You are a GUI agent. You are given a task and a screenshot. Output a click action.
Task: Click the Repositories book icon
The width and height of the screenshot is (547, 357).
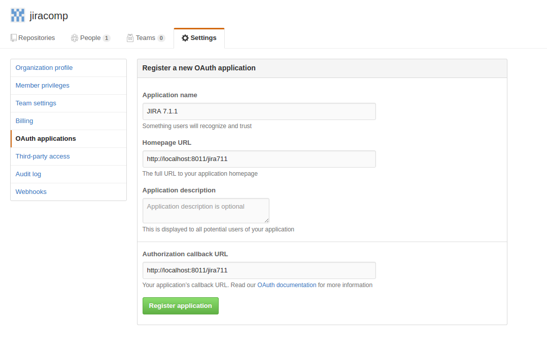[x=14, y=38]
